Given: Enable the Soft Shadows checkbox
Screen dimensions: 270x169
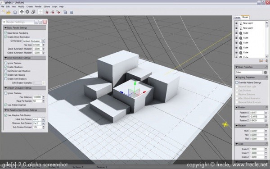Looking at the screenshot, I should click(6, 79).
